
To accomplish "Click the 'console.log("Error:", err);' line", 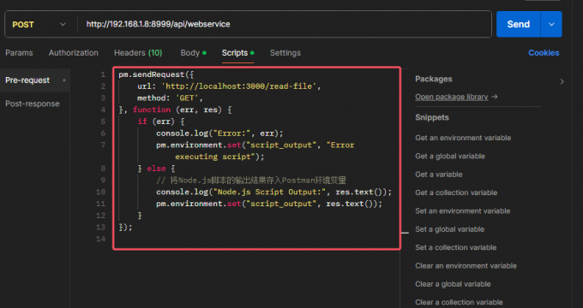I will pos(219,133).
